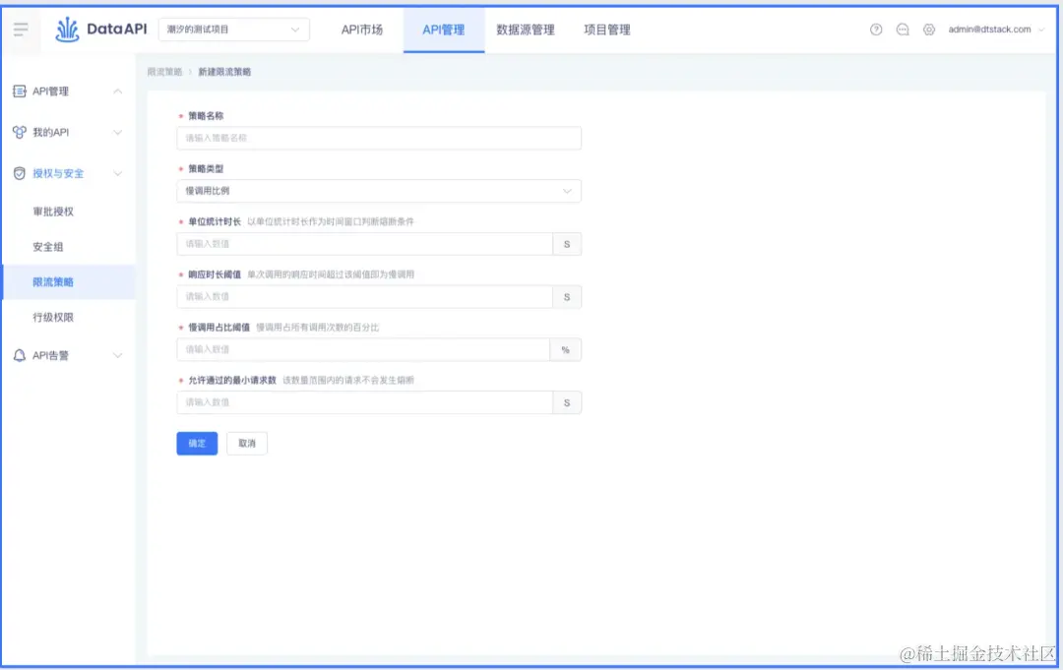Select the 授权与安全 shield icon
1063x670 pixels.
(x=22, y=172)
